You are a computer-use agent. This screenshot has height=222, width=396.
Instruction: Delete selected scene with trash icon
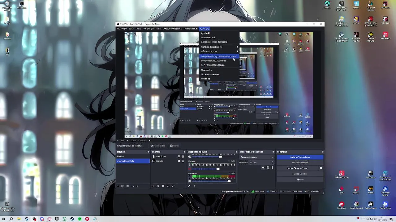tap(123, 186)
